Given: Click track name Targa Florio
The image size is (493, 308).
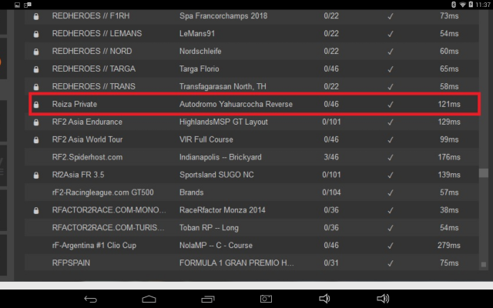Looking at the screenshot, I should tap(199, 69).
